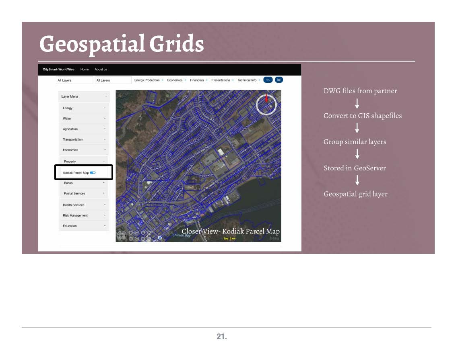Open the Technical Info dropdown
The width and height of the screenshot is (456, 352).
(x=248, y=80)
